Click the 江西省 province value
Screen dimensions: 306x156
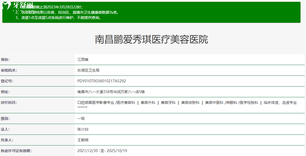click(x=83, y=60)
